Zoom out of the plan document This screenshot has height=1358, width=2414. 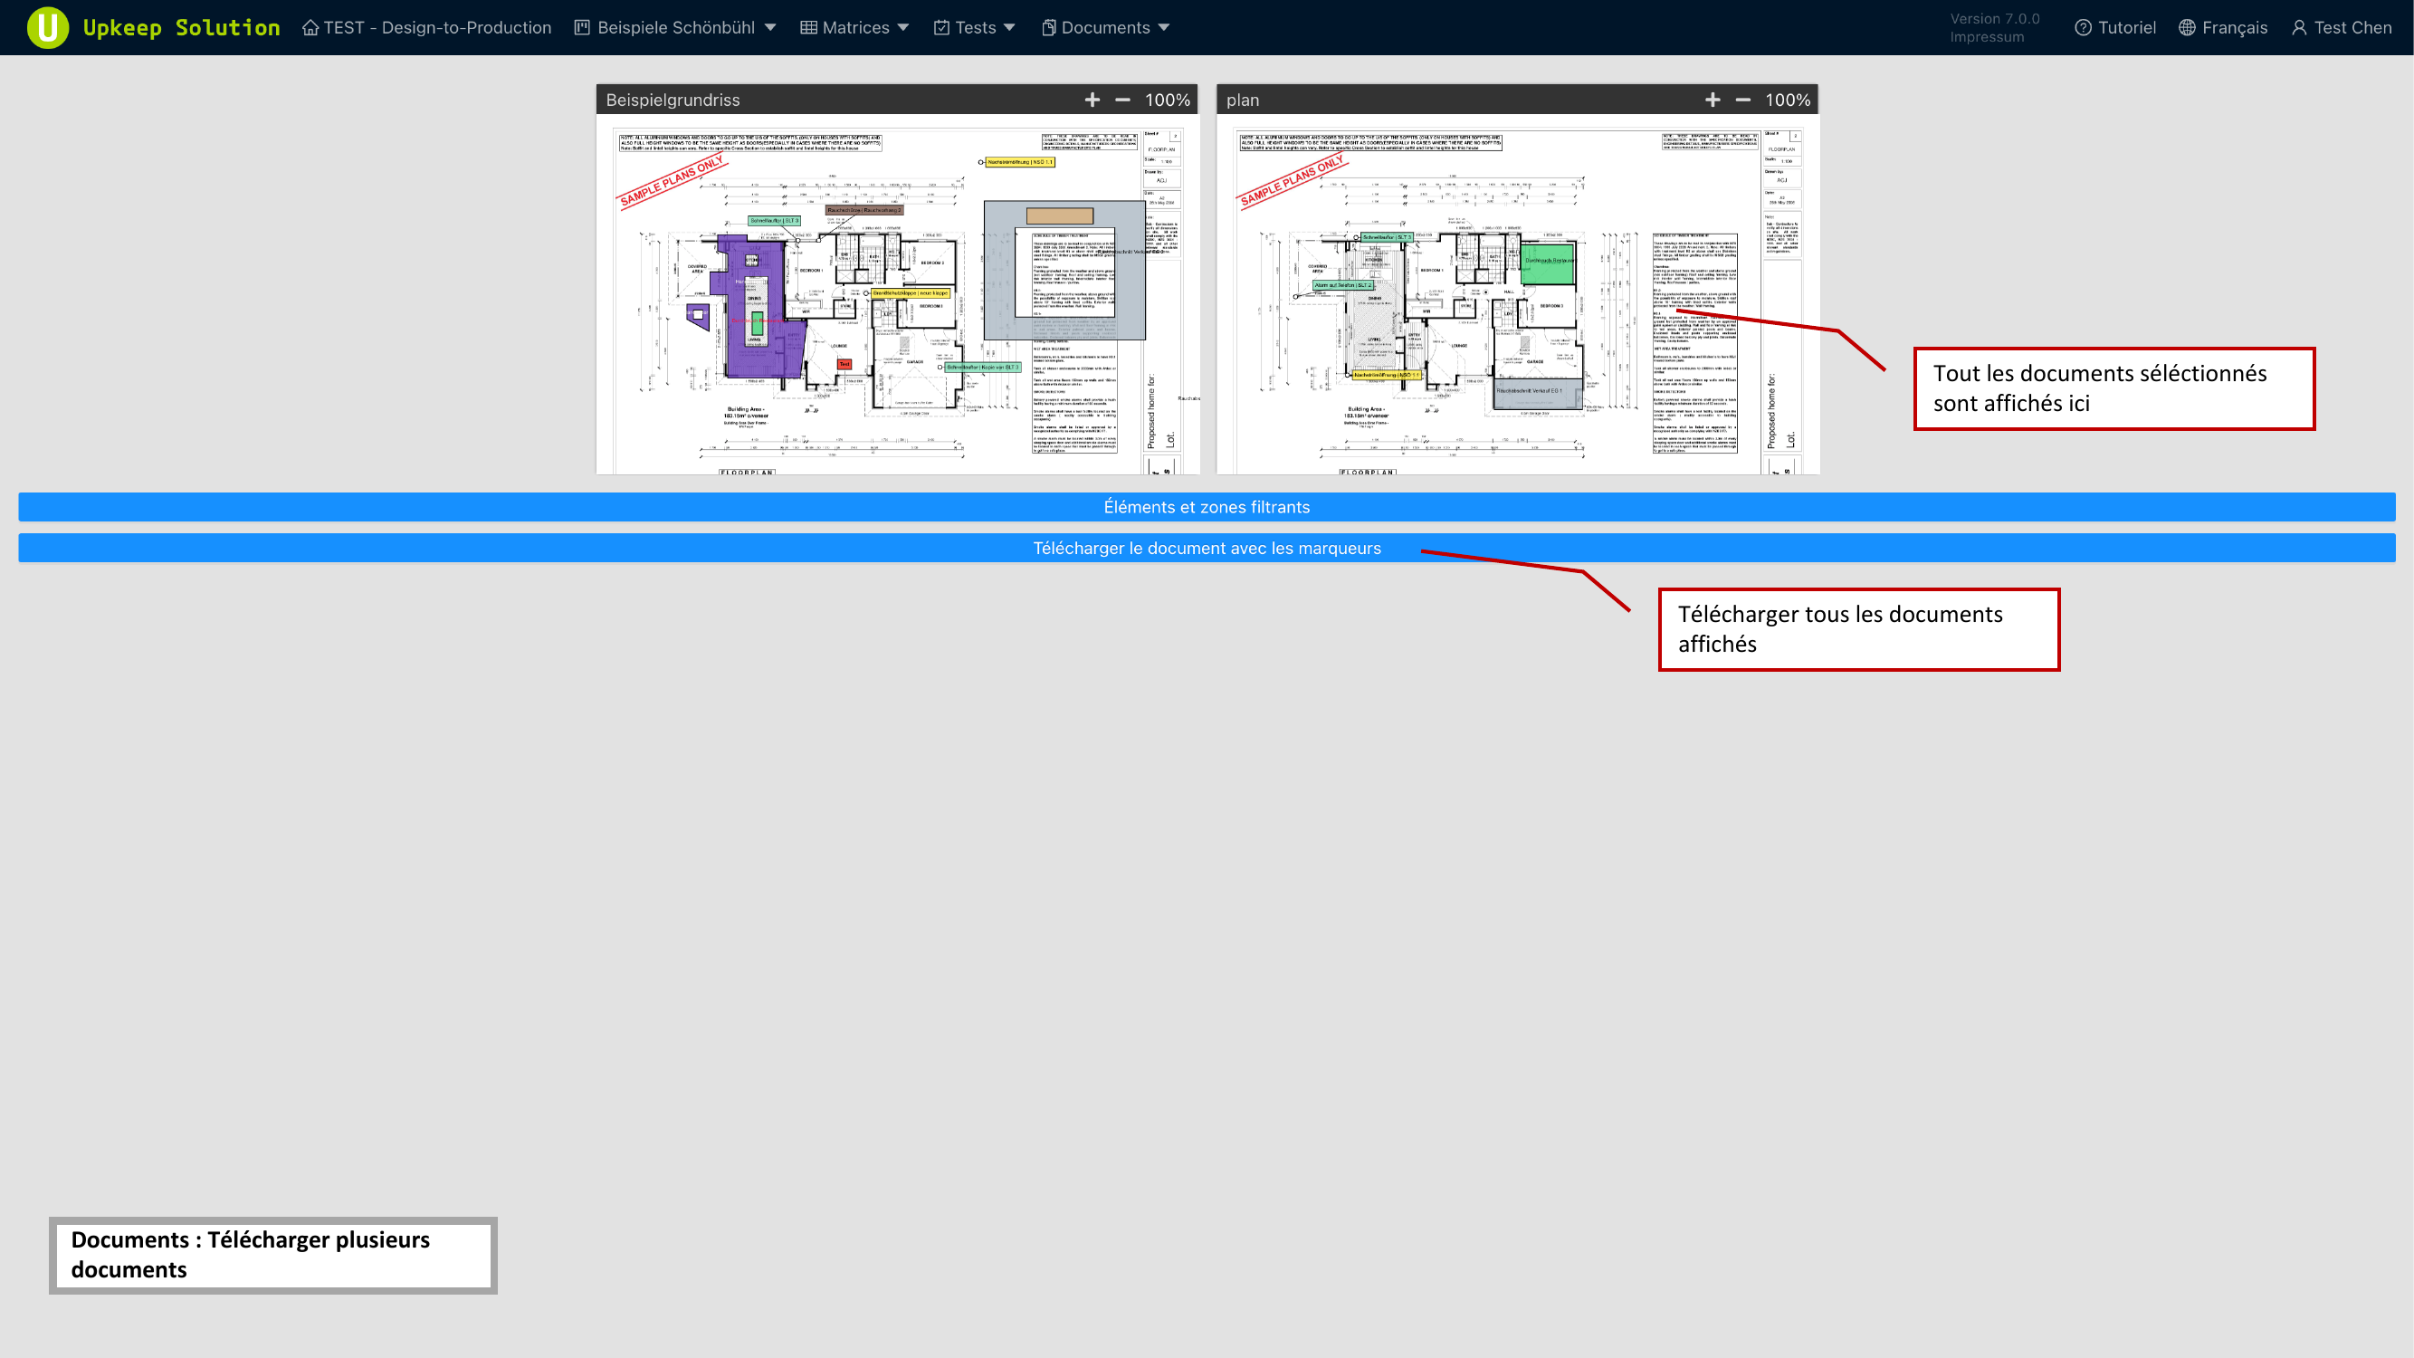[1742, 100]
